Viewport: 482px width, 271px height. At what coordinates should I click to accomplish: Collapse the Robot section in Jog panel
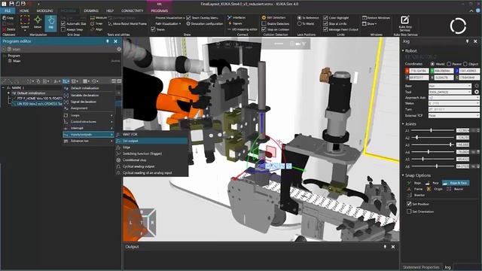click(404, 50)
